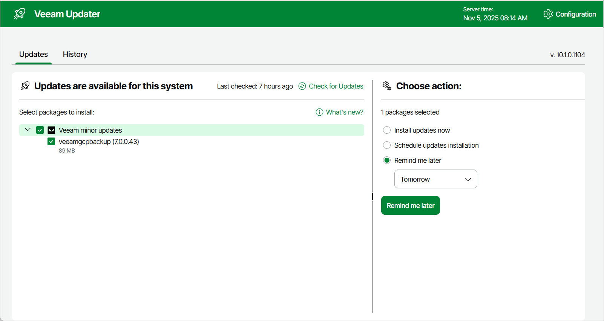The width and height of the screenshot is (604, 321).
Task: Uncheck the veeamgcpbackup (7.0.0.43) checkbox
Action: point(51,141)
